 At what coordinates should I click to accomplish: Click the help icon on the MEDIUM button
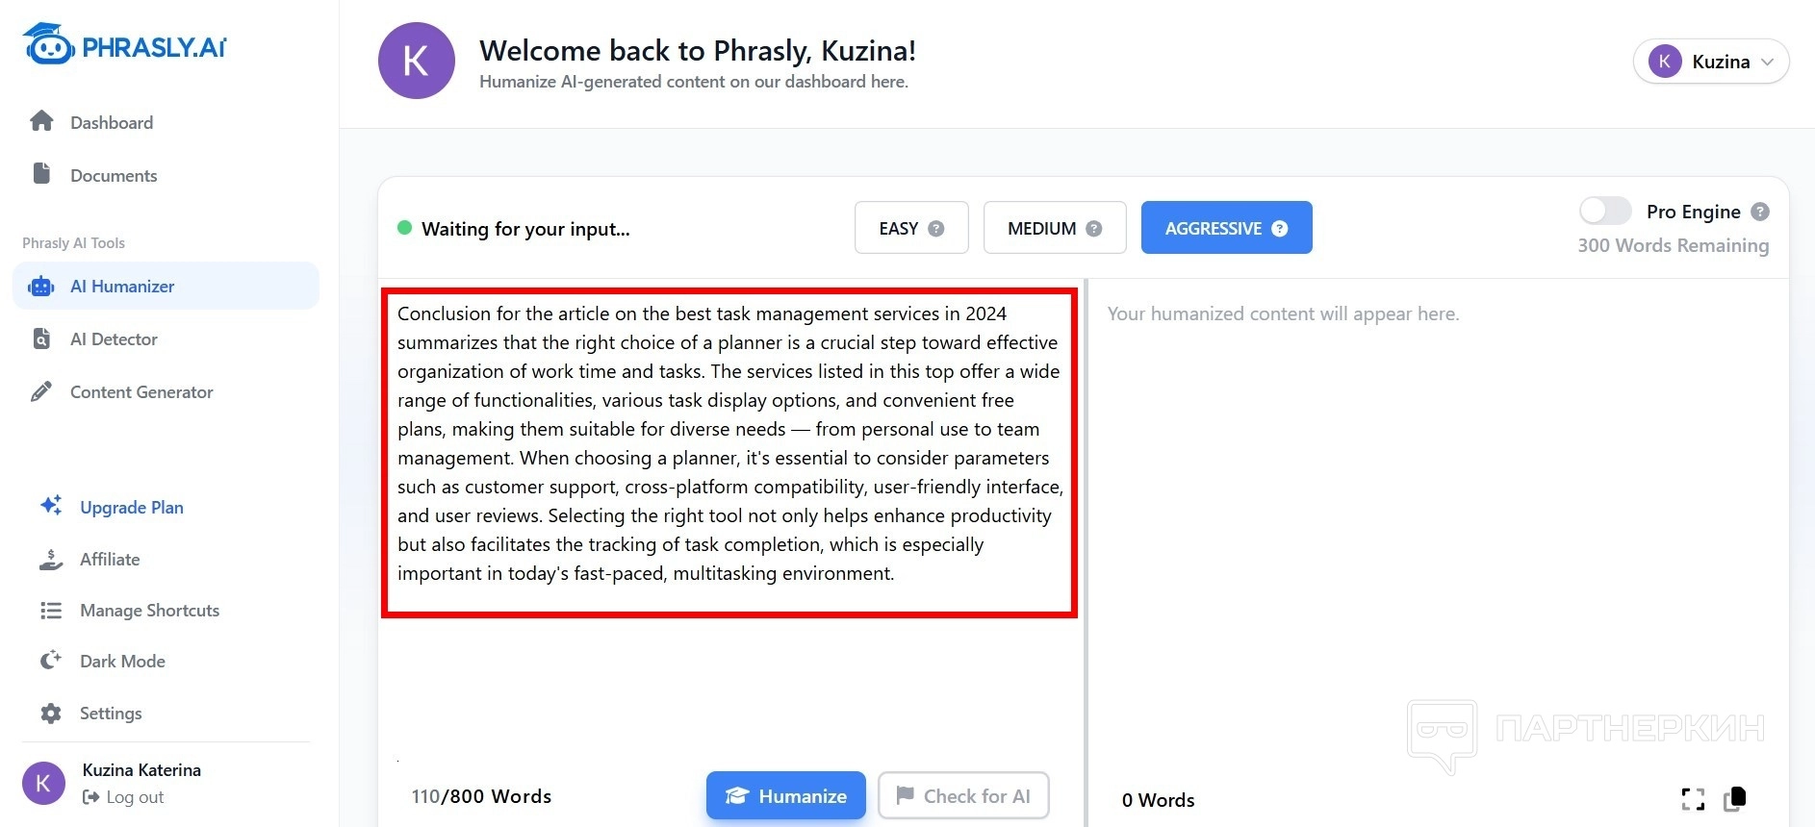[1093, 229]
